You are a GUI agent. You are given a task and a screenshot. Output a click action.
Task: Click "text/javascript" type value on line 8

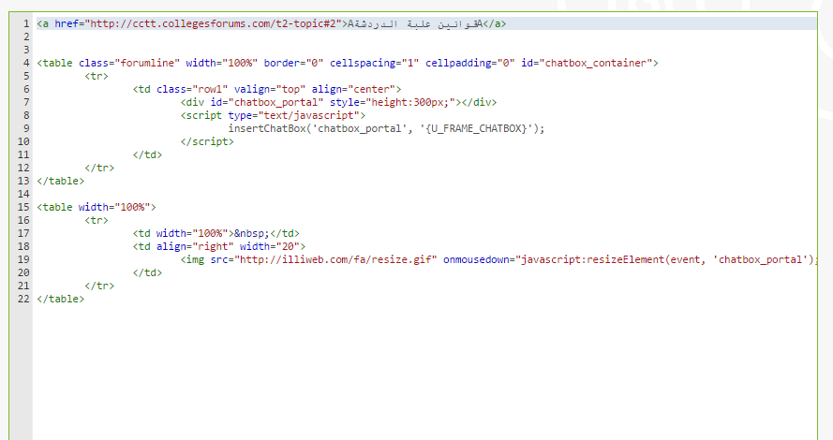point(308,115)
